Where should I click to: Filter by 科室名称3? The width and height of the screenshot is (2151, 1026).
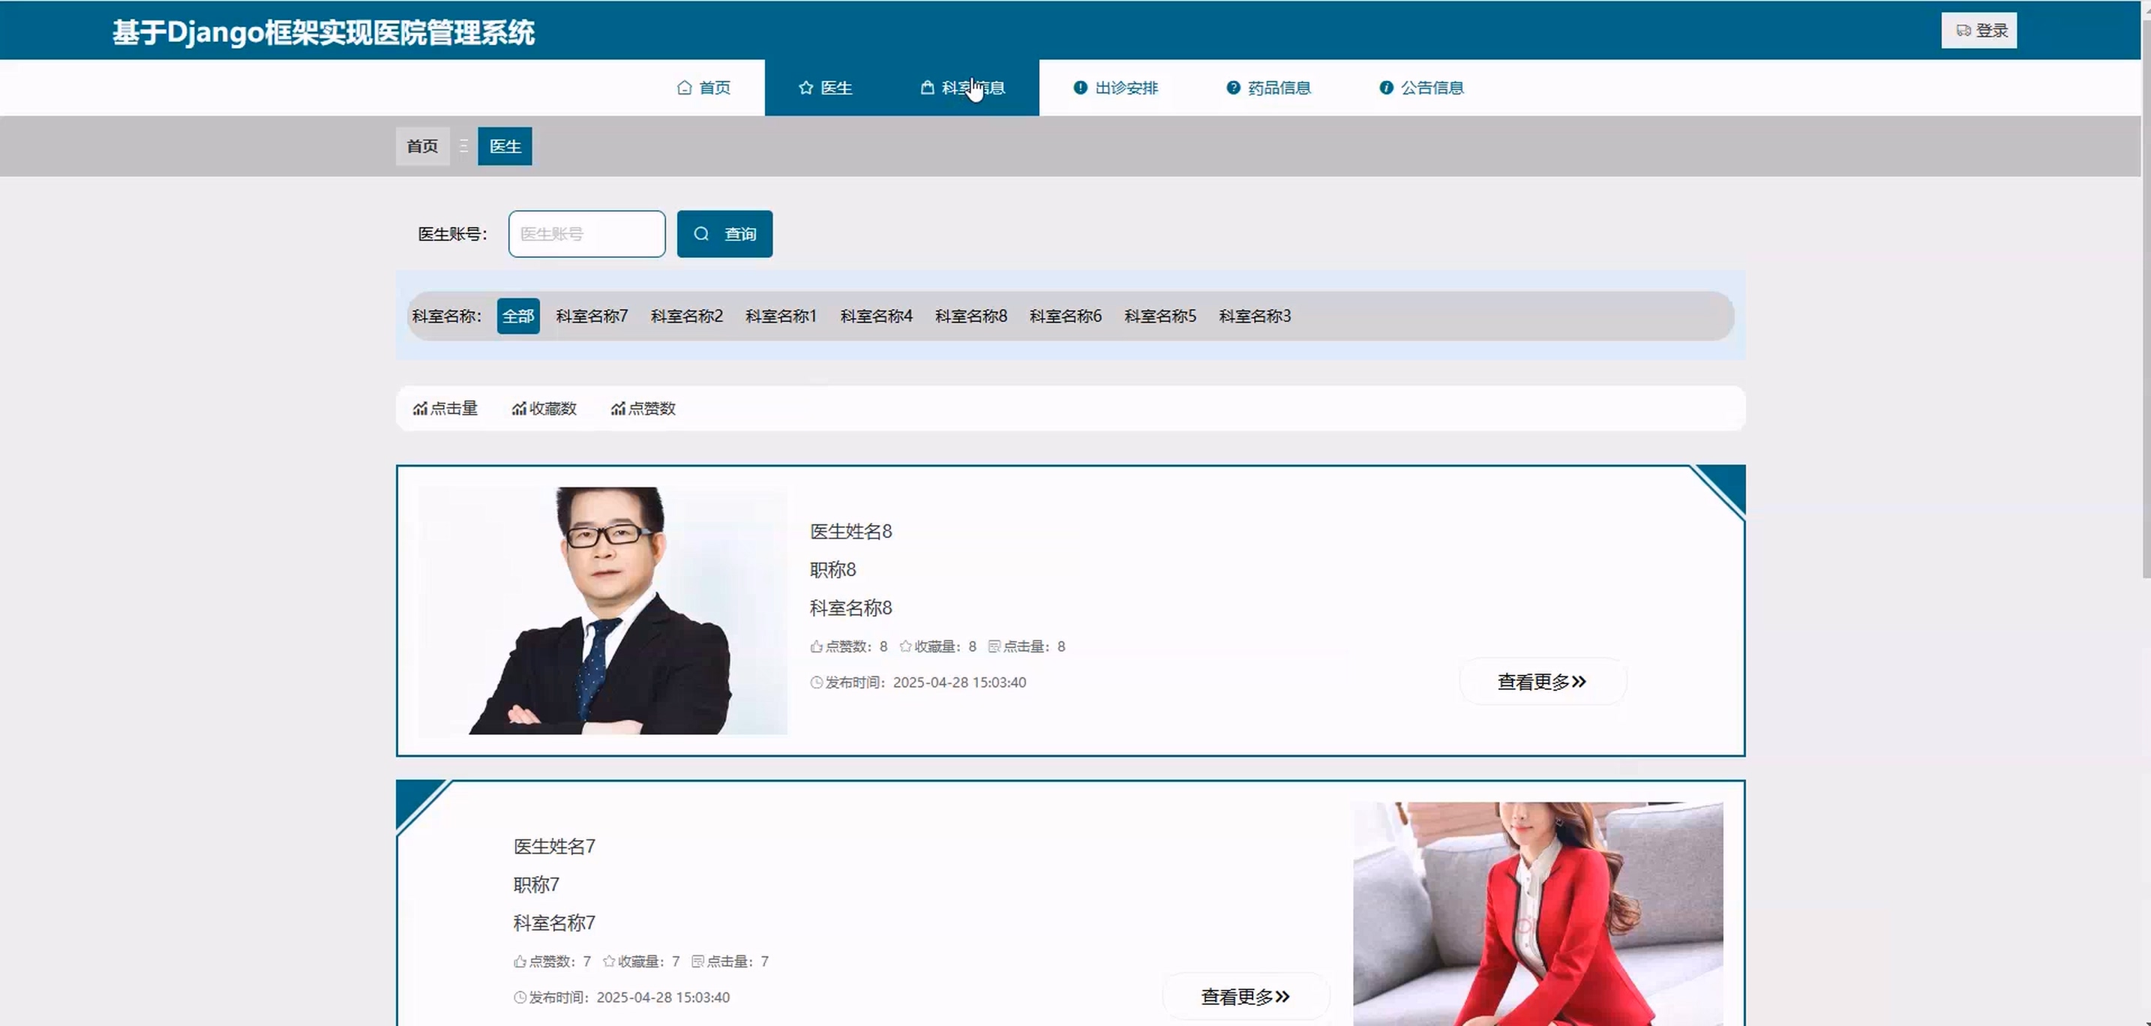pos(1254,316)
